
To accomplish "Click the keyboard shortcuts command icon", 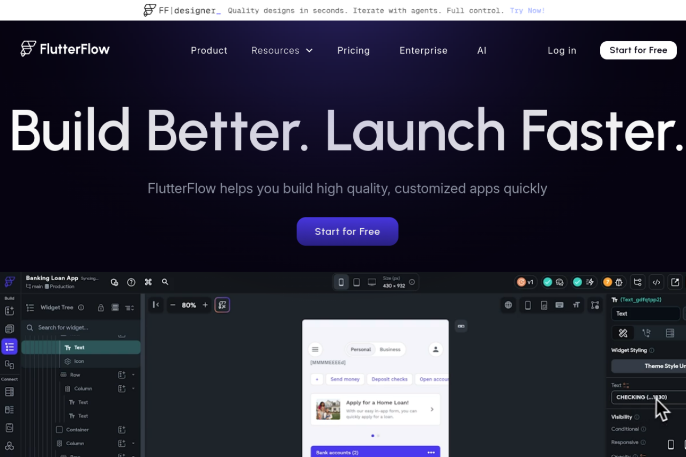I will click(x=148, y=282).
